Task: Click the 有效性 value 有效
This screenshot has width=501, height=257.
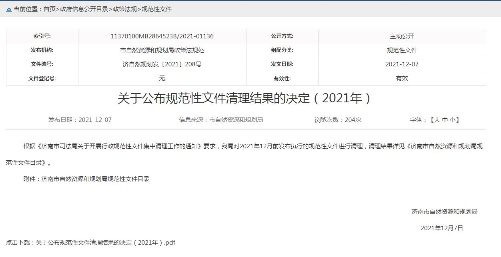Action: 402,78
